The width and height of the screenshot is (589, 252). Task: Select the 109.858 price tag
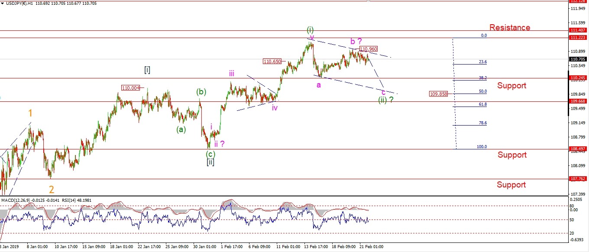(x=438, y=94)
